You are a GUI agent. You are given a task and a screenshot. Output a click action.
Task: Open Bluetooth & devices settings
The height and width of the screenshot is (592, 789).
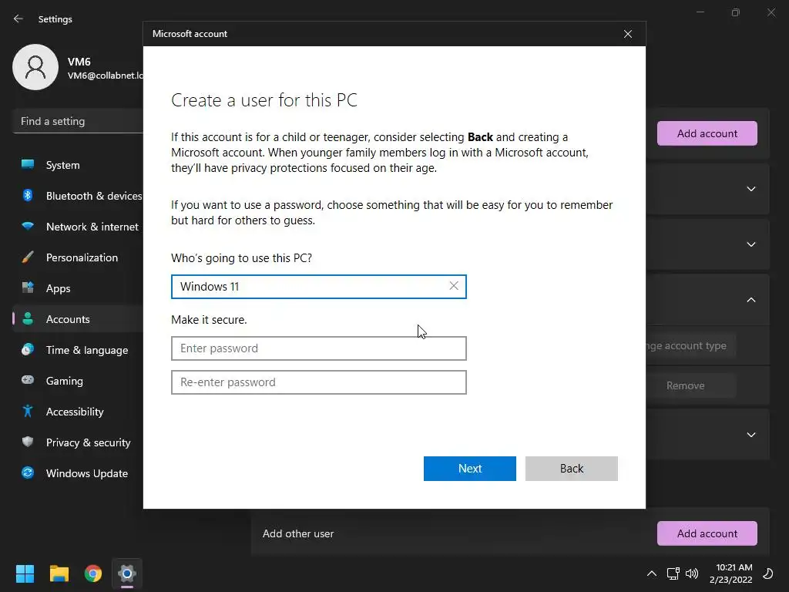[94, 196]
